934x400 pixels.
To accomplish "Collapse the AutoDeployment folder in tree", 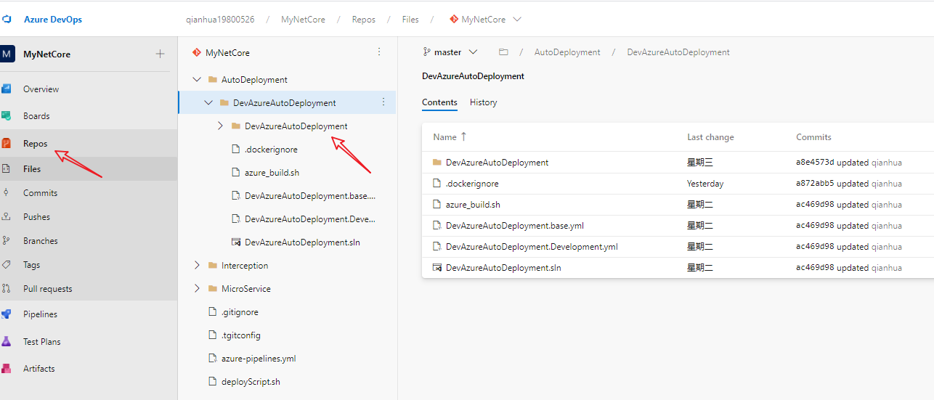I will [197, 80].
